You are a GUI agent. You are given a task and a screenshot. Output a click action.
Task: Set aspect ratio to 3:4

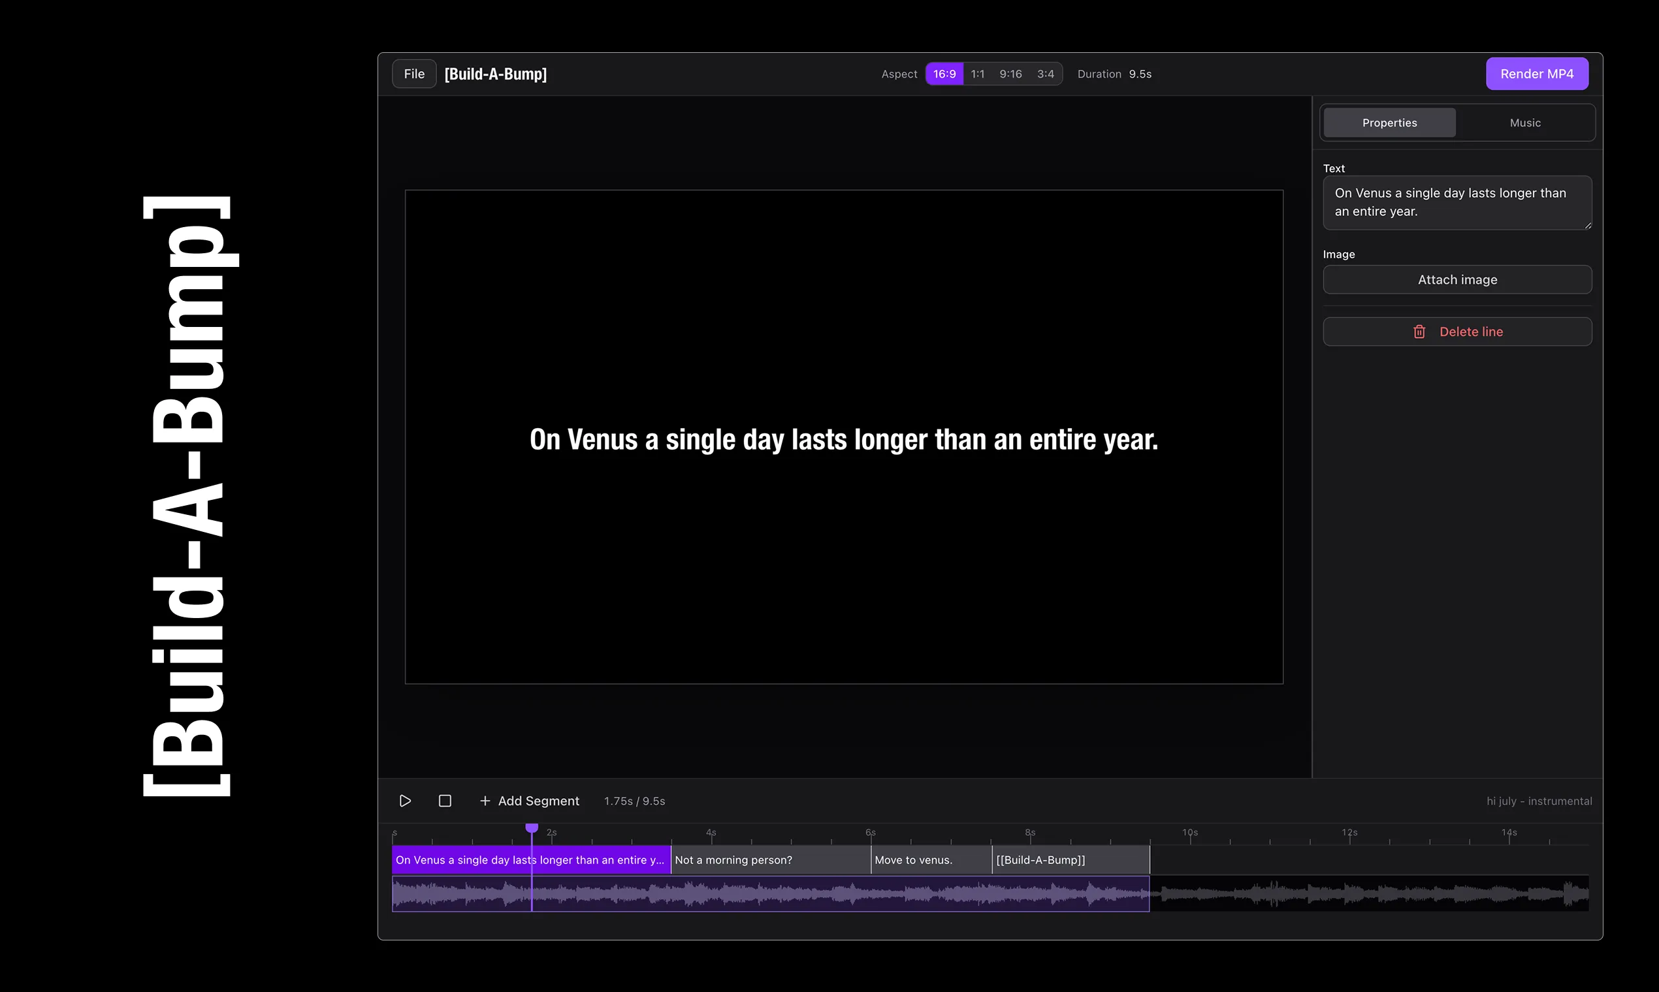point(1045,74)
